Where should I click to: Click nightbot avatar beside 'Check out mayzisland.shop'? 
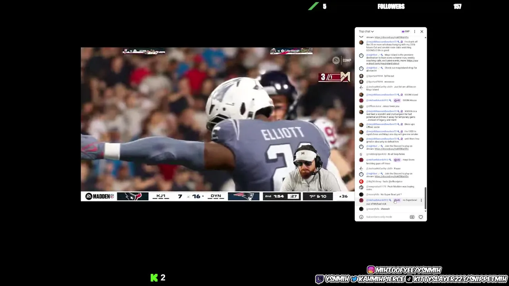tap(361, 68)
